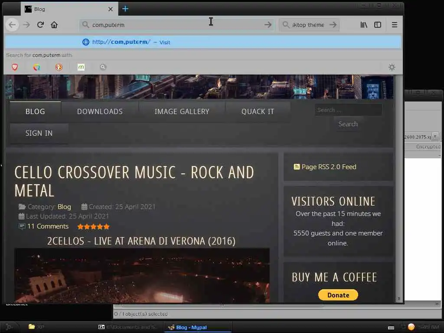Click the yellow Donate button
This screenshot has width=444, height=333.
click(x=338, y=295)
